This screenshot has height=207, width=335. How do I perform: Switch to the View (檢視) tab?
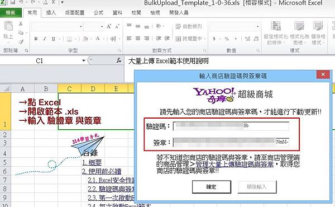click(155, 13)
